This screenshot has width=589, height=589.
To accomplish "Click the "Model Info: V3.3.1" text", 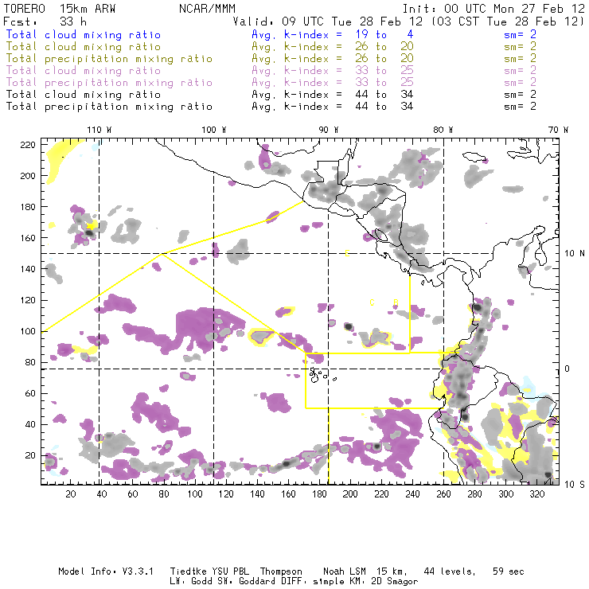I will pos(106,571).
